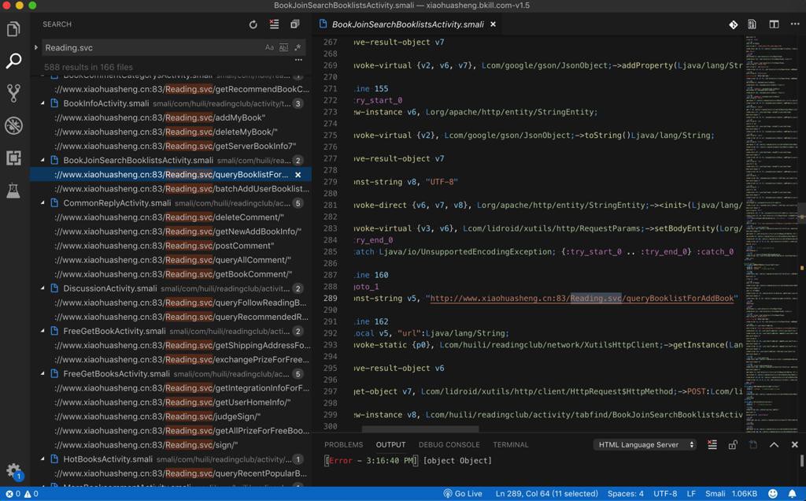806x501 pixels.
Task: Toggle Match Case in the search box
Action: (x=269, y=47)
